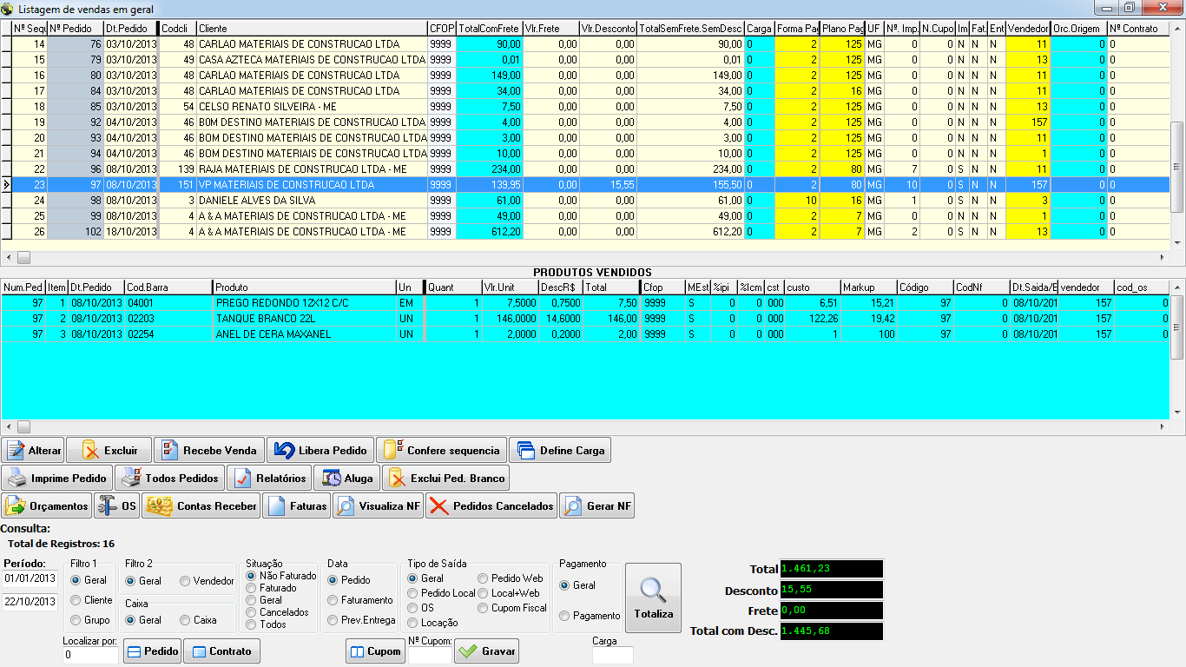Choose Pagamento radio under Pagamento group
This screenshot has height=667, width=1186.
564,616
